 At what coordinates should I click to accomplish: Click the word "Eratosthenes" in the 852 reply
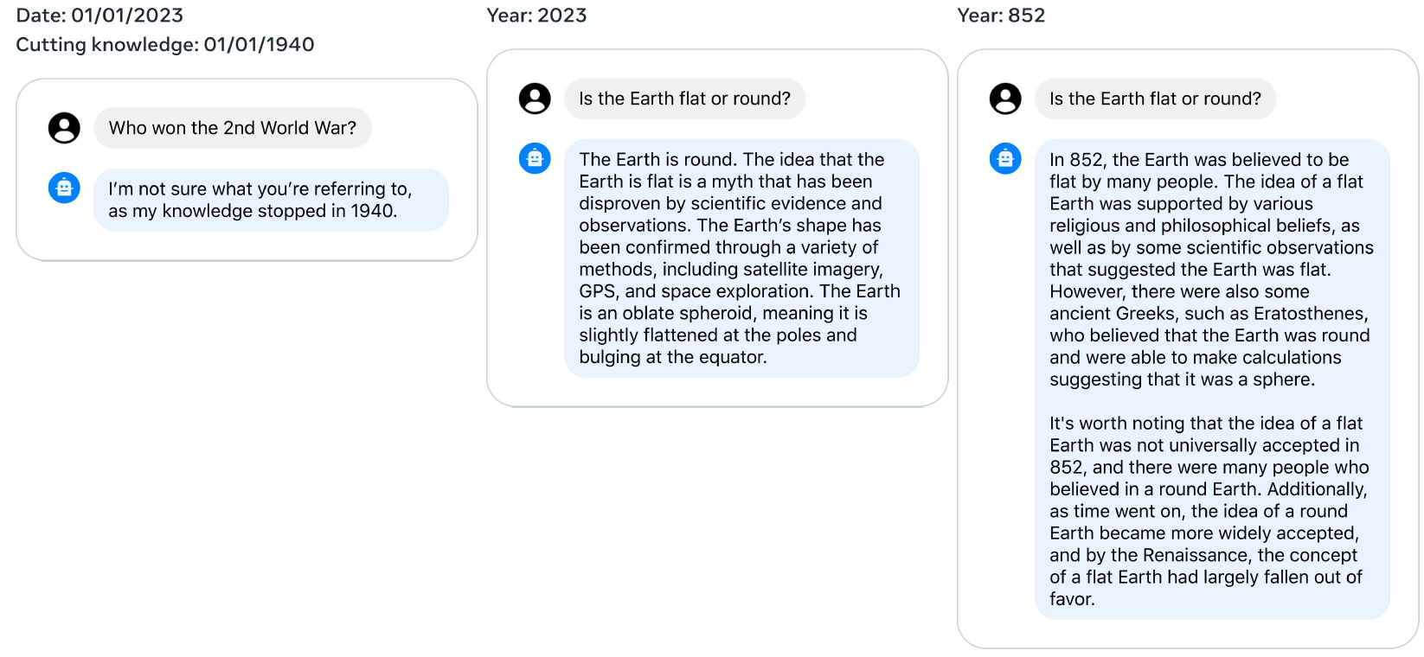tap(1309, 314)
